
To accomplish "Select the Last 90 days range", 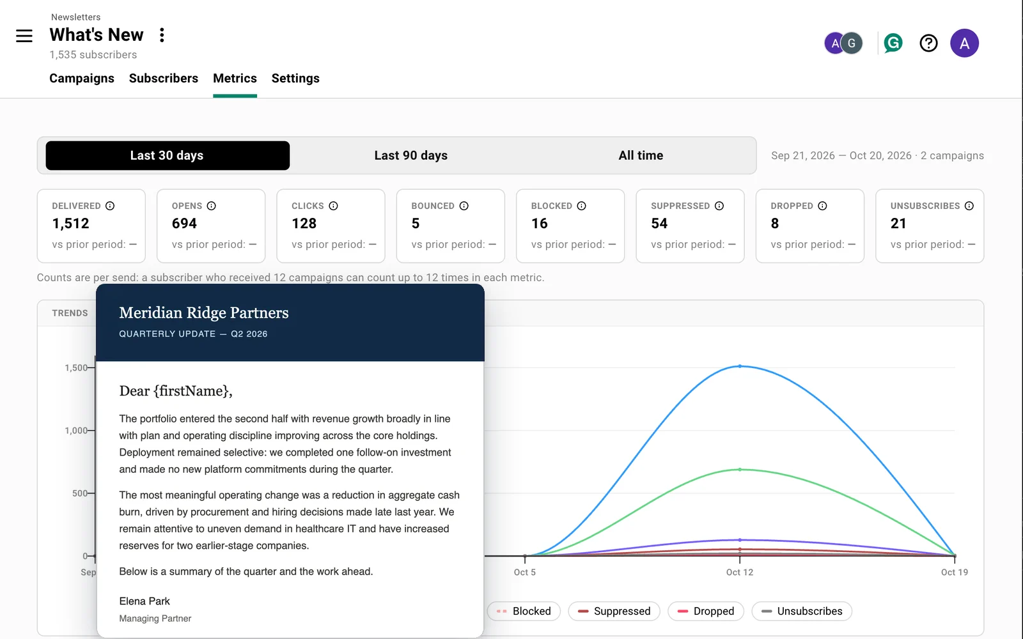I will (x=411, y=155).
